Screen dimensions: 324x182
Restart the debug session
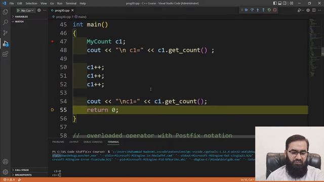(x=269, y=10)
